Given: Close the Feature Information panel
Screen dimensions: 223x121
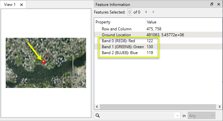Looking at the screenshot, I should pyautogui.click(x=219, y=4).
